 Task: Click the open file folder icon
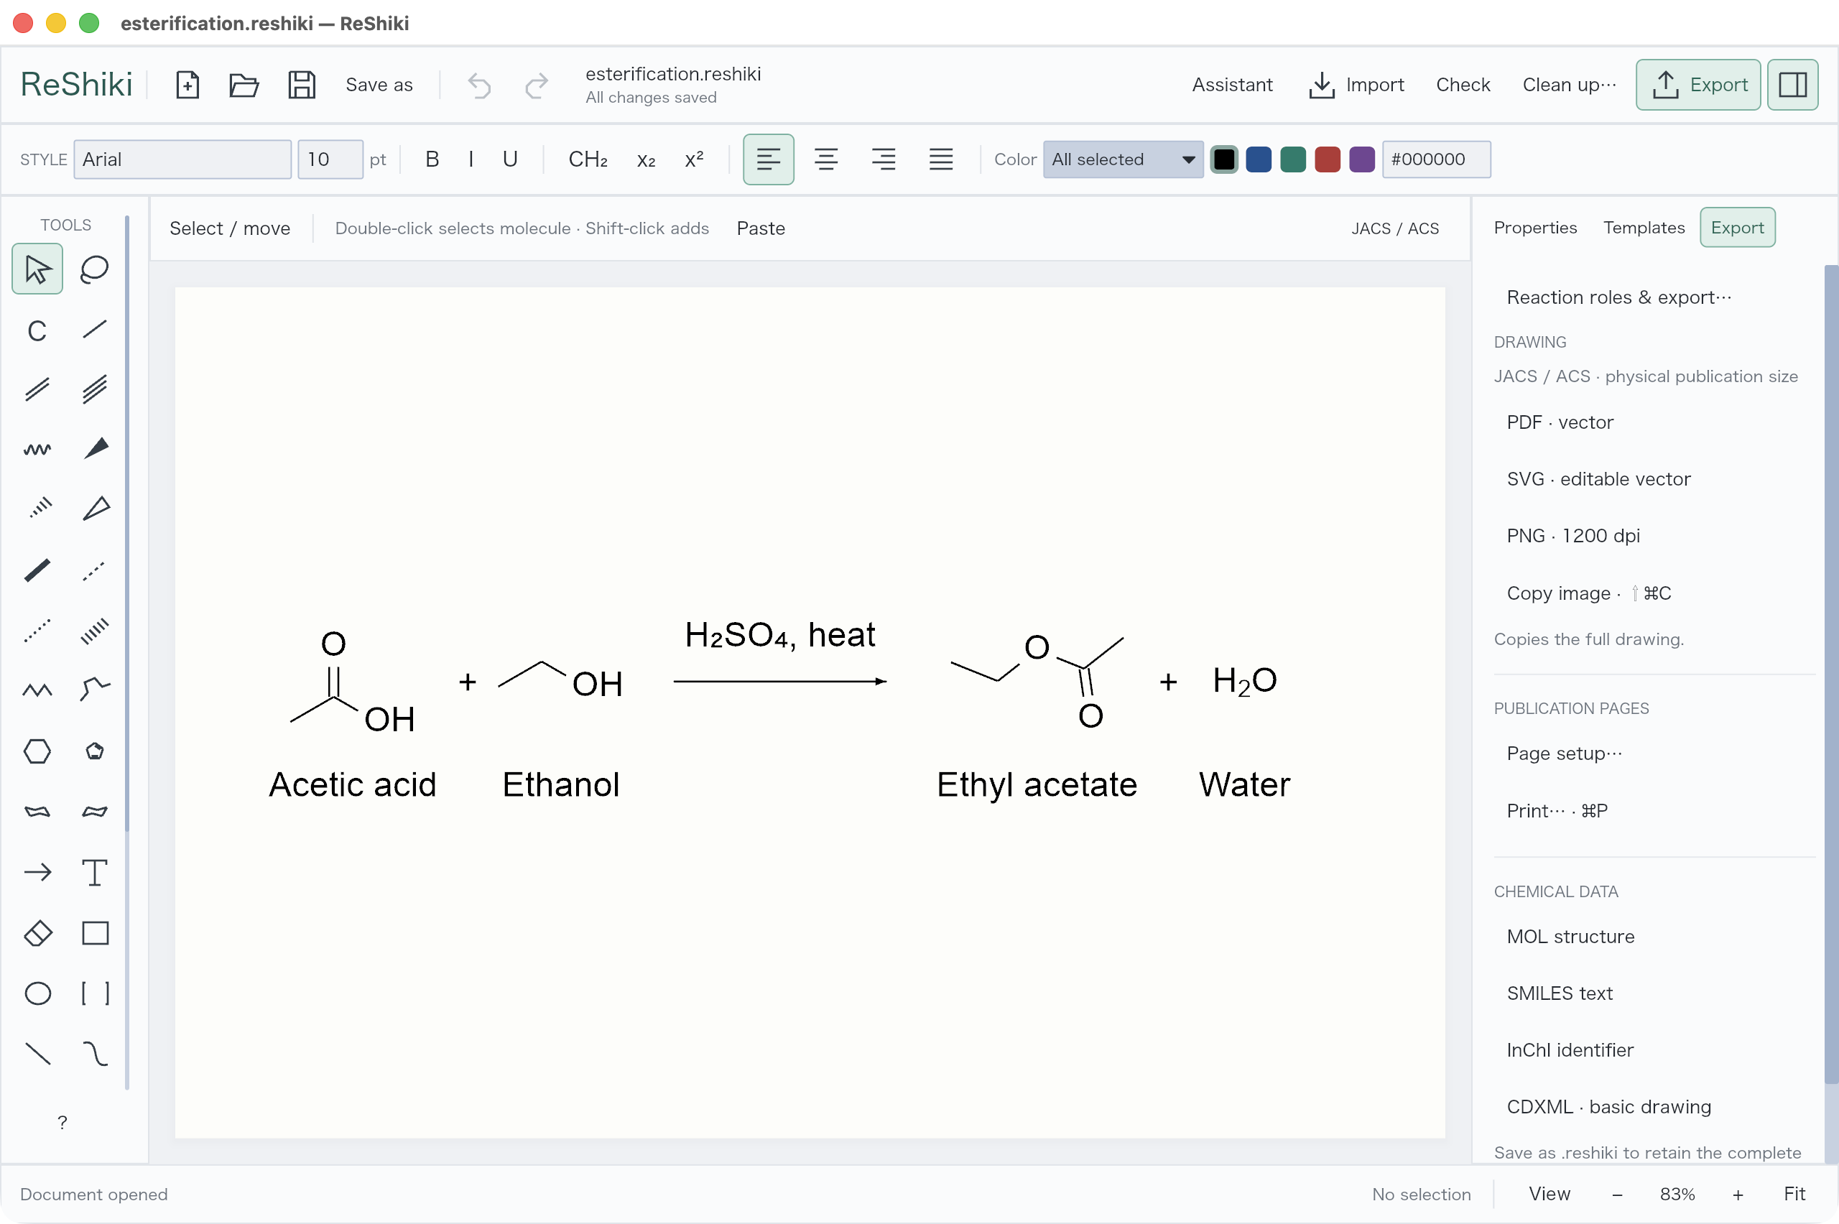[x=244, y=84]
